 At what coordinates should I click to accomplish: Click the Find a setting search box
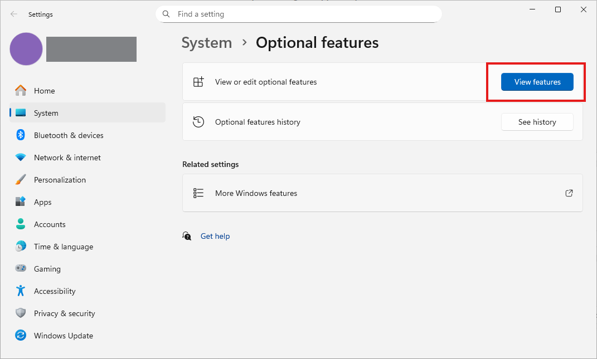[301, 14]
